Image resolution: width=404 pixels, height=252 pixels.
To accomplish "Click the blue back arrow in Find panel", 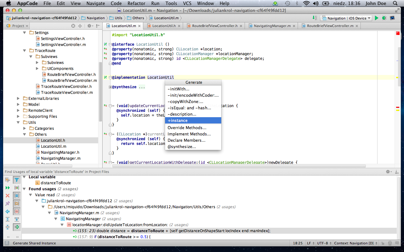I will tap(8, 211).
